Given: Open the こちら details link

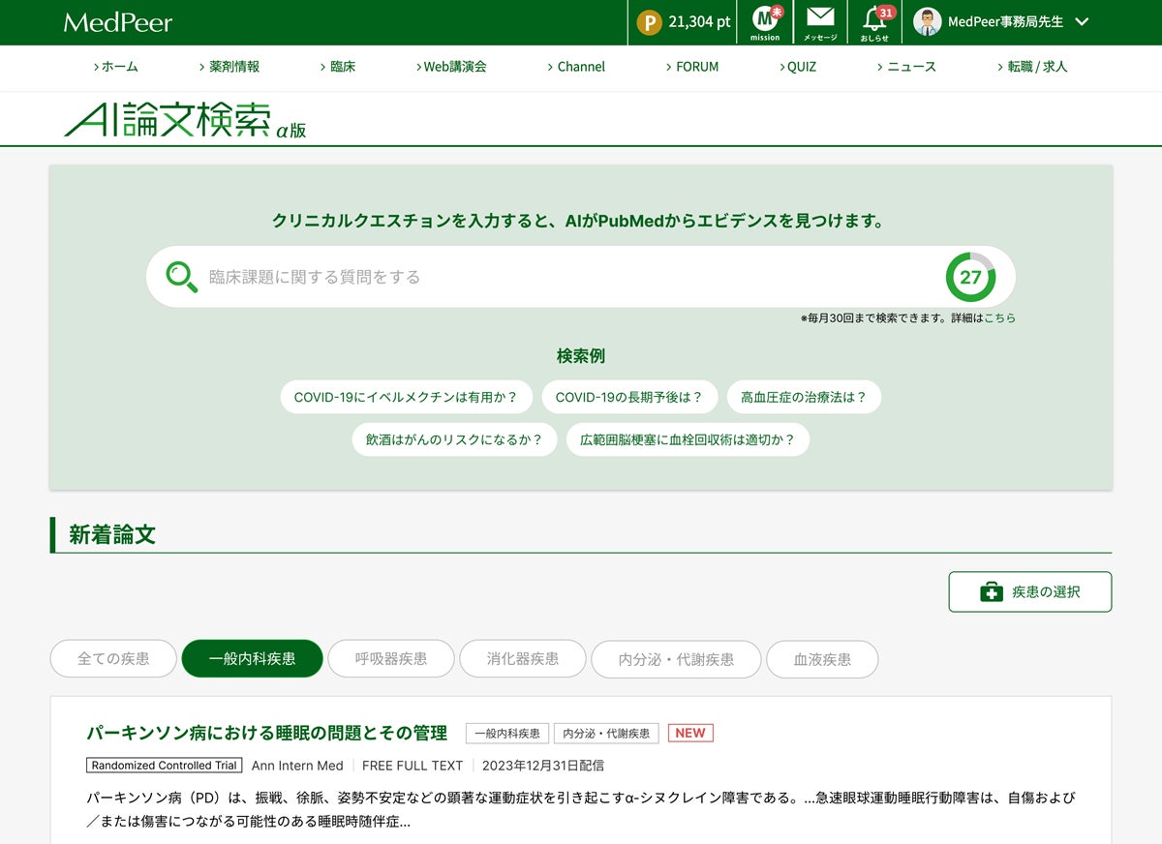Looking at the screenshot, I should click(1000, 317).
